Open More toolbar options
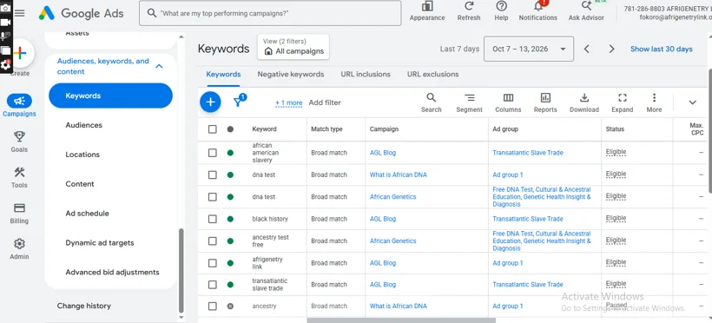712x323 pixels. pyautogui.click(x=654, y=102)
